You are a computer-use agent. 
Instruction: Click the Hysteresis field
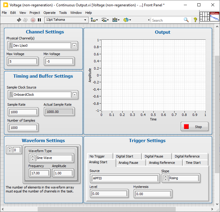(x=153, y=194)
